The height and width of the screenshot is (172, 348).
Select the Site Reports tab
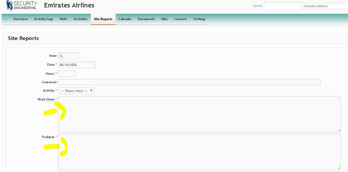[x=103, y=19]
